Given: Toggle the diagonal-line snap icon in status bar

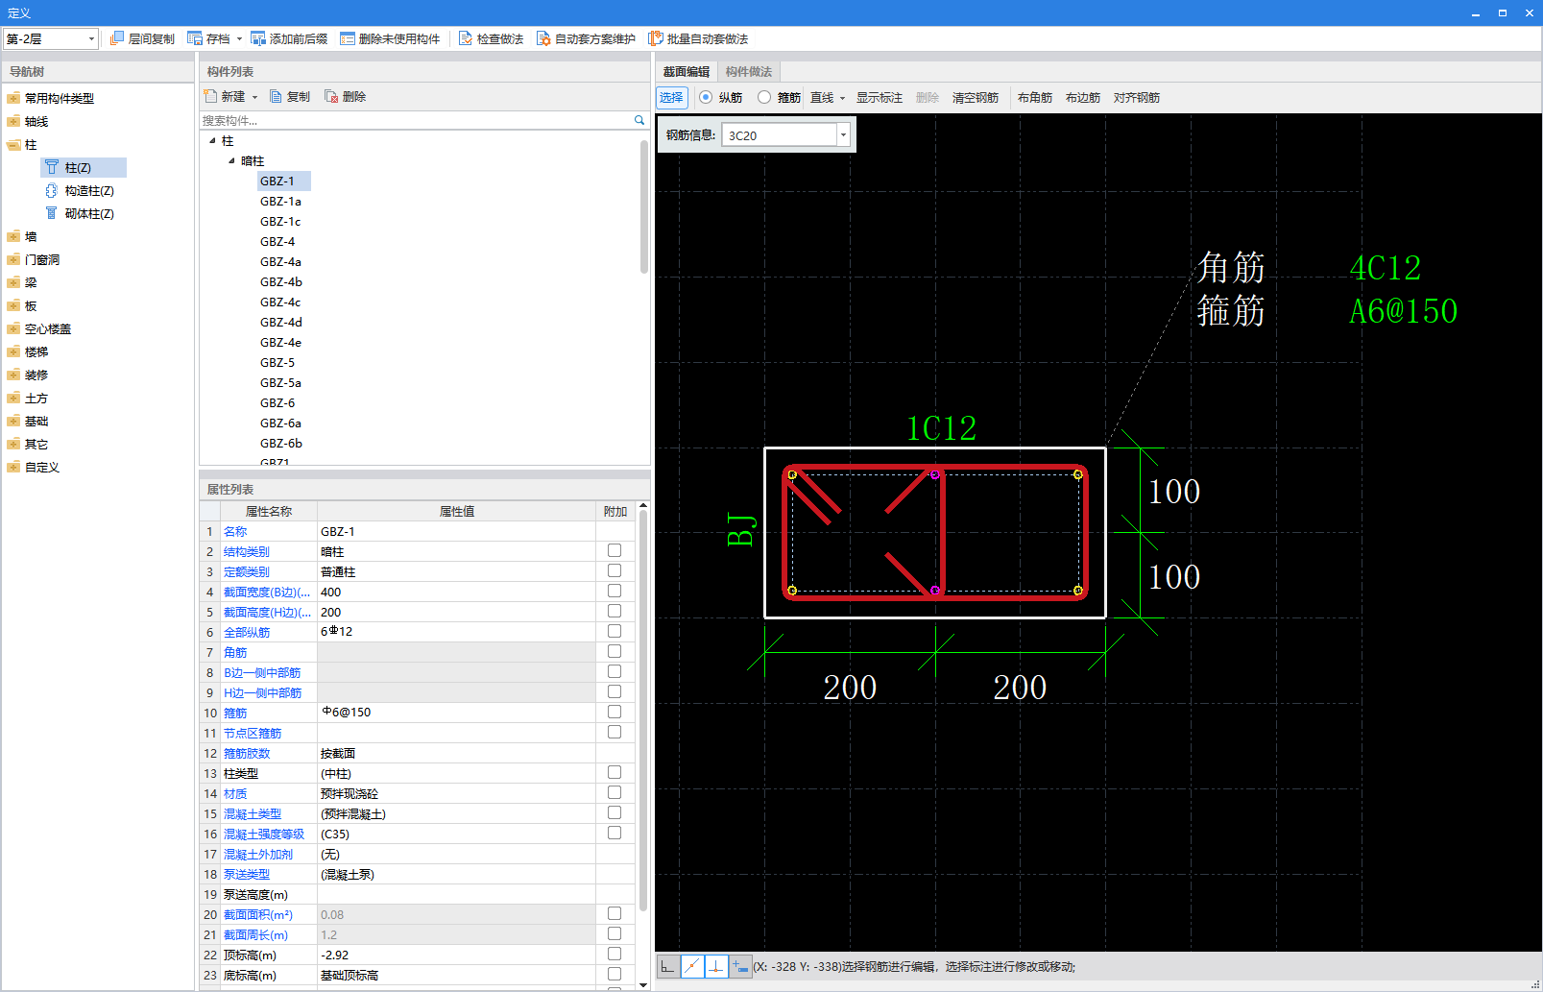Looking at the screenshot, I should [692, 966].
